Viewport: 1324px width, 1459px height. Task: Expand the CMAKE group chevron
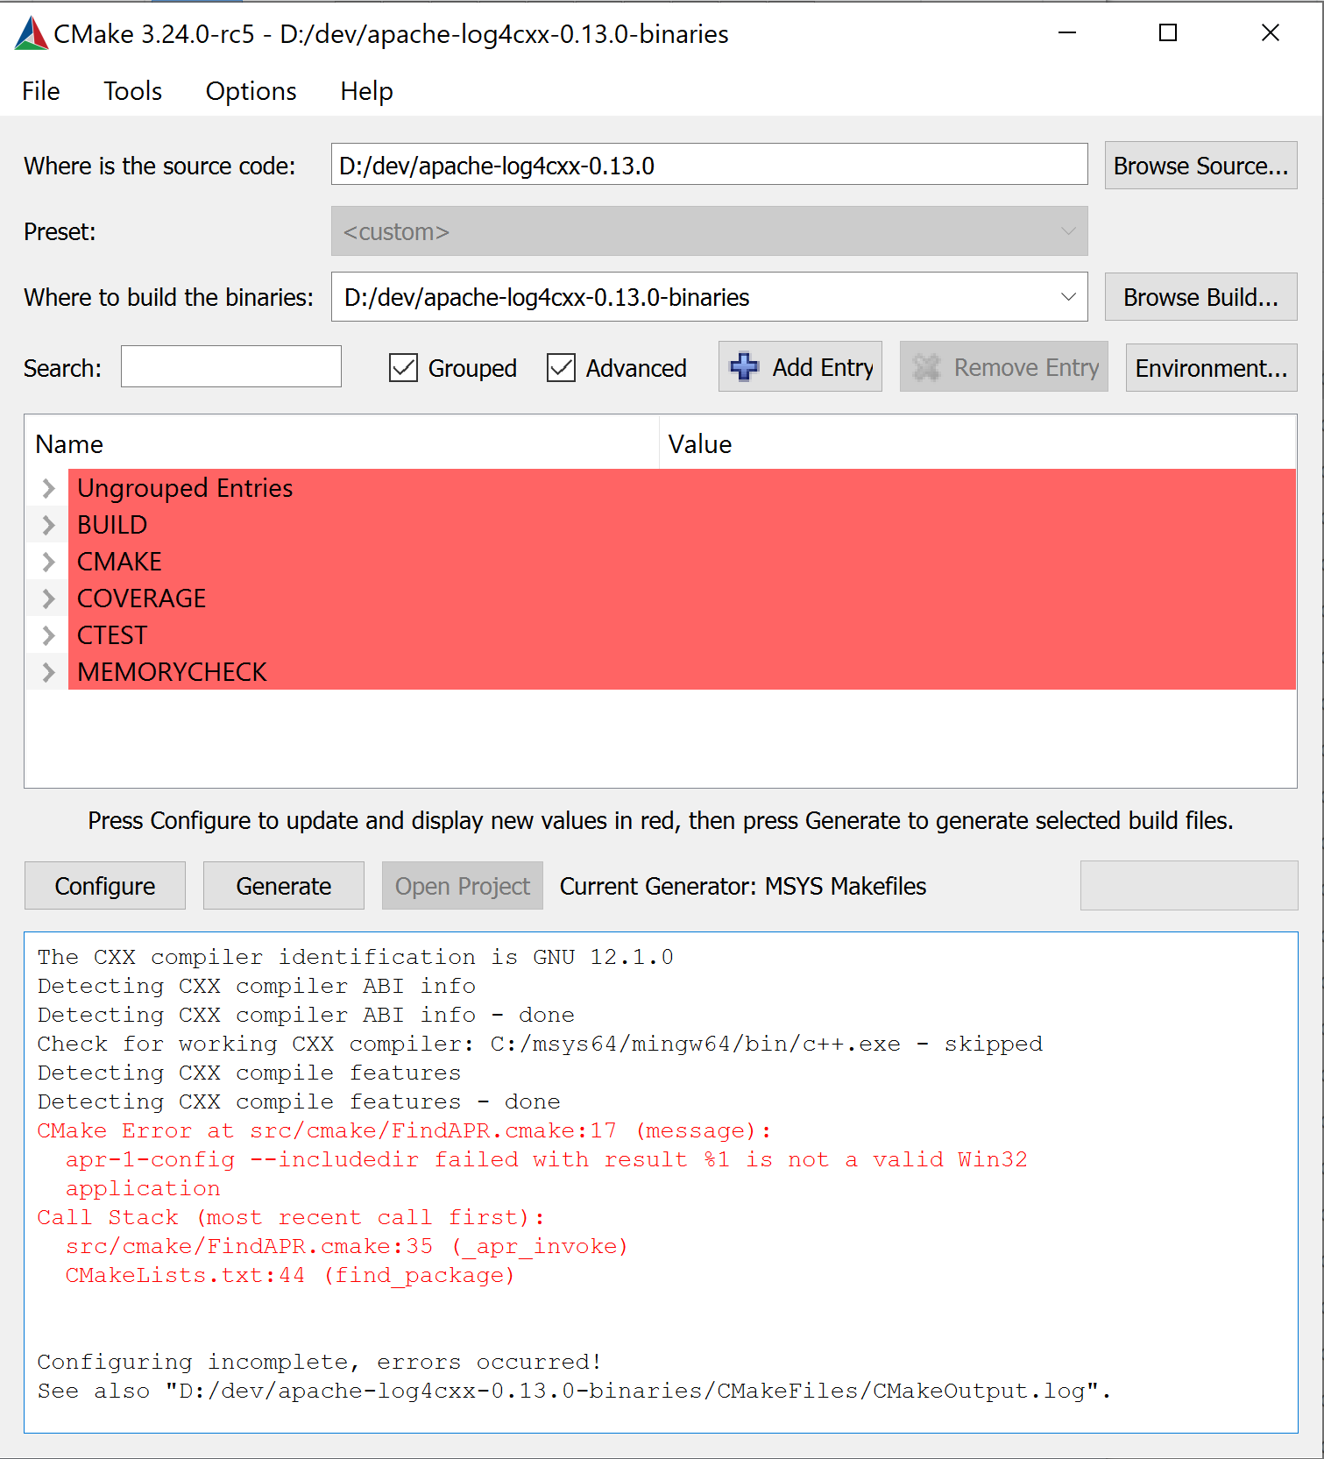[49, 562]
